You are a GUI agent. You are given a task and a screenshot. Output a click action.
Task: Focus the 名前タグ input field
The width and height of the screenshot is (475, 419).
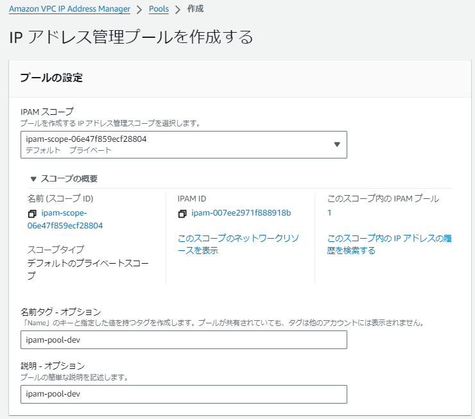pos(184,339)
